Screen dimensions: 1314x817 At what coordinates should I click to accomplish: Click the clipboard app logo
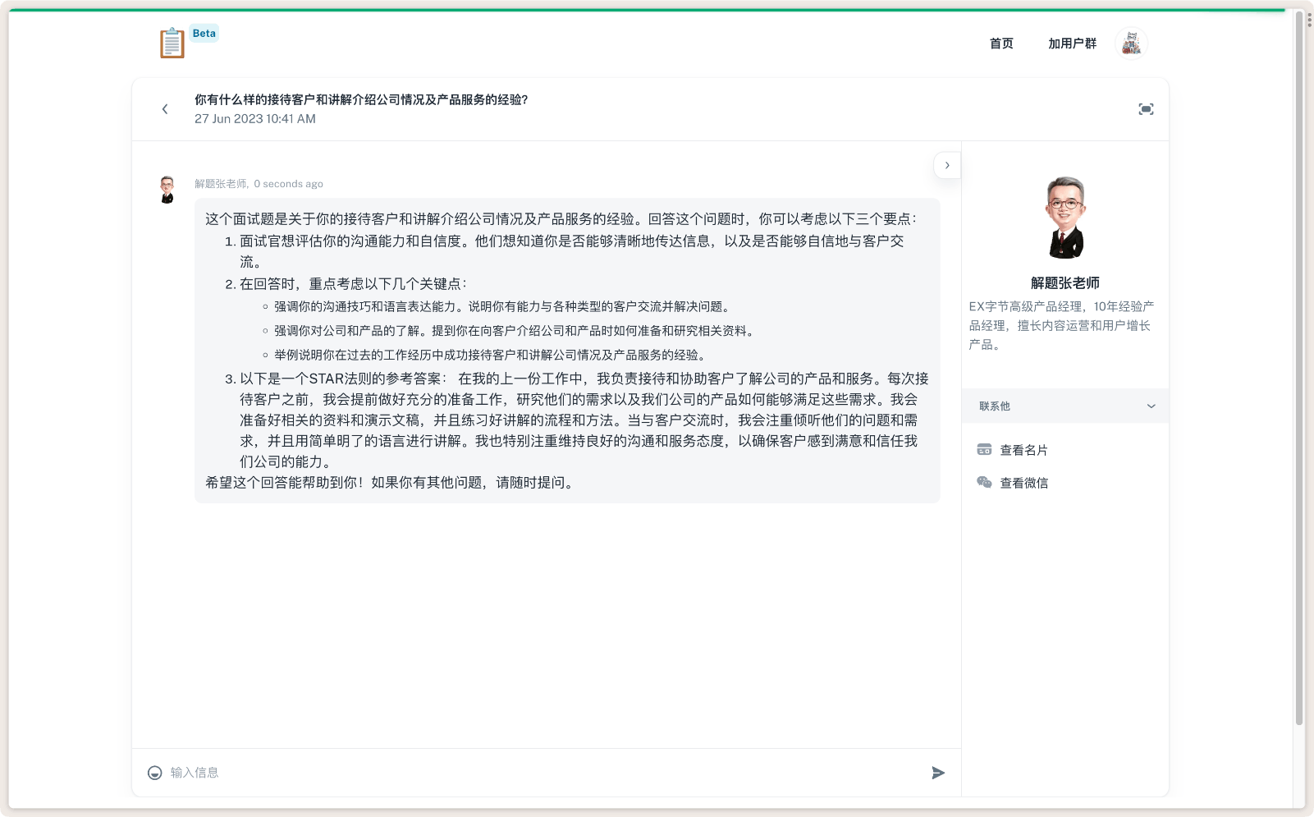(171, 42)
